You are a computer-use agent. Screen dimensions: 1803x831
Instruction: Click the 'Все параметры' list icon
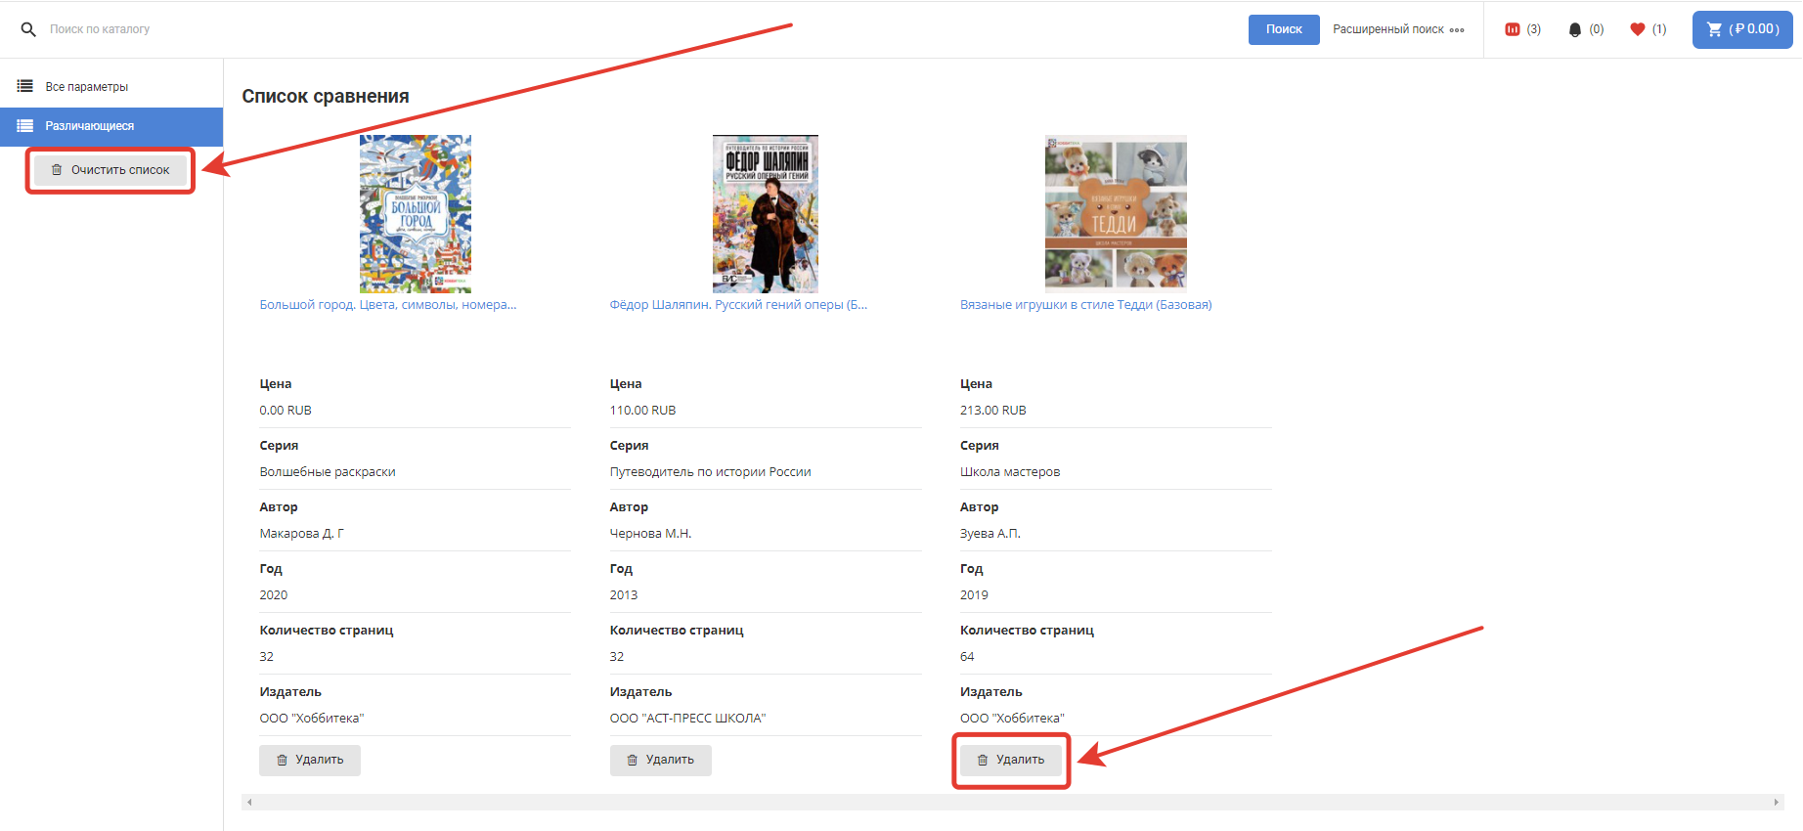pos(25,86)
